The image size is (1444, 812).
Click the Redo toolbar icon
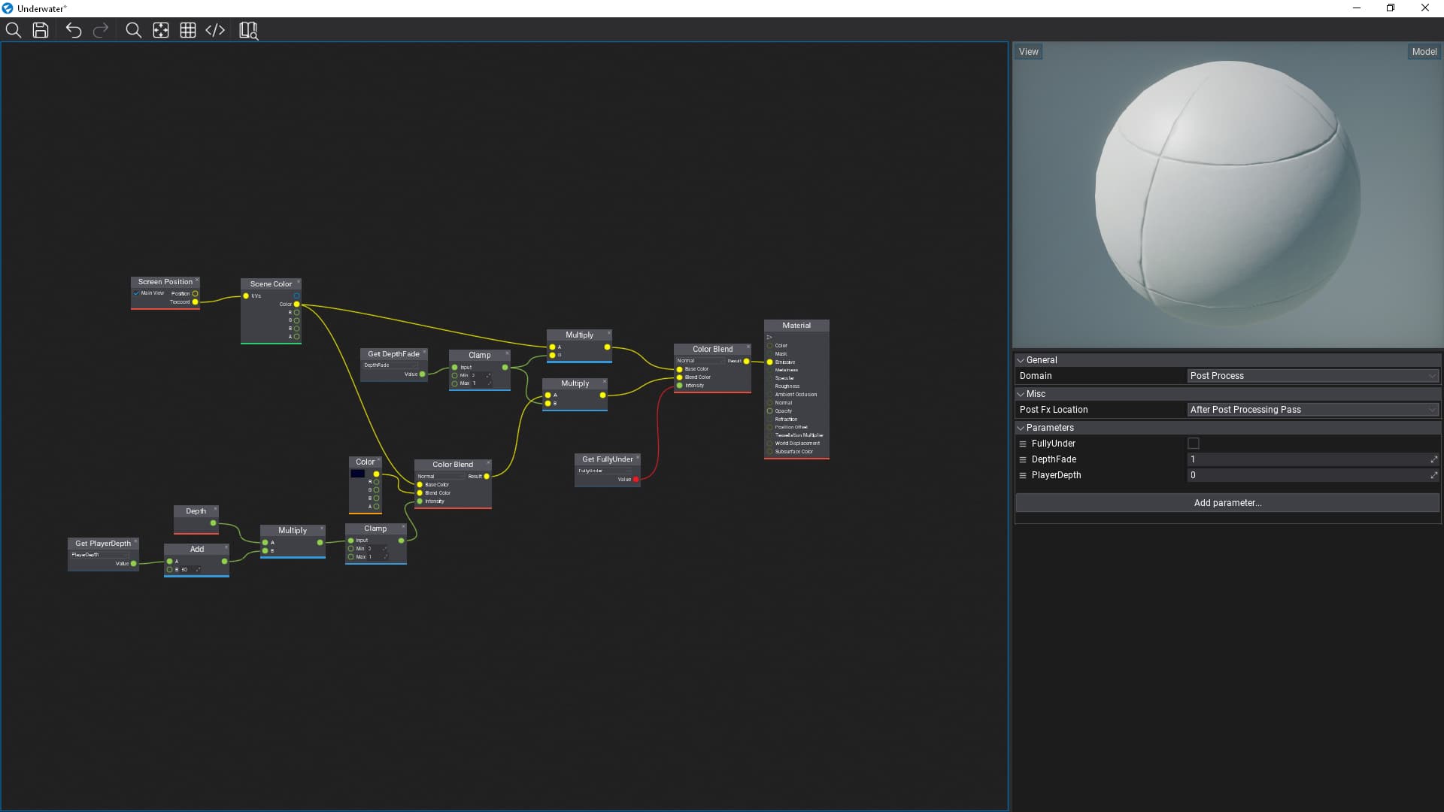101,30
